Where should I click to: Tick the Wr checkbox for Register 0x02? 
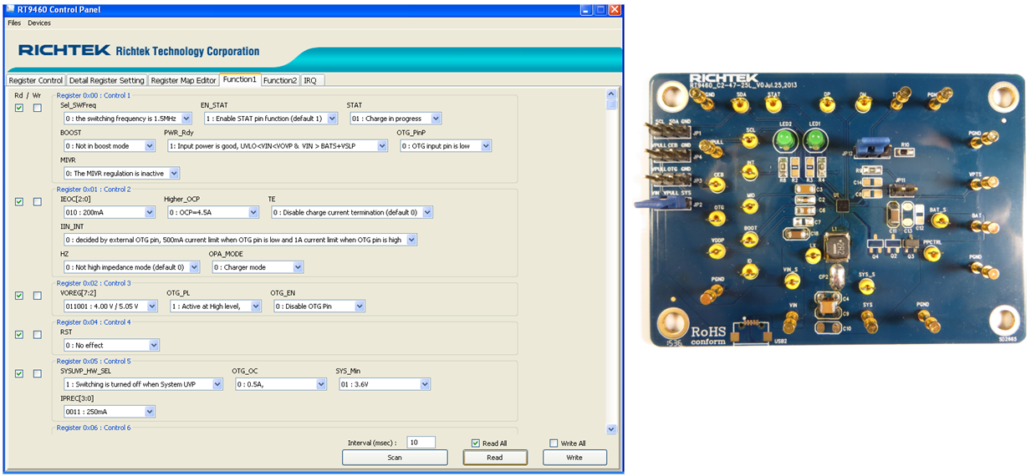pyautogui.click(x=37, y=296)
